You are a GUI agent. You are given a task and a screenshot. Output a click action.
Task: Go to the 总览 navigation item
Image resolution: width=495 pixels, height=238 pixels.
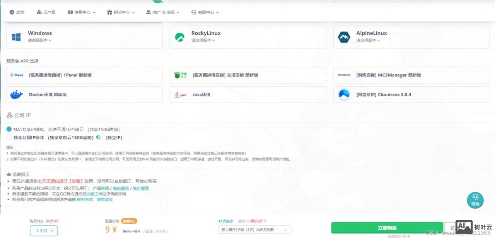click(x=17, y=12)
